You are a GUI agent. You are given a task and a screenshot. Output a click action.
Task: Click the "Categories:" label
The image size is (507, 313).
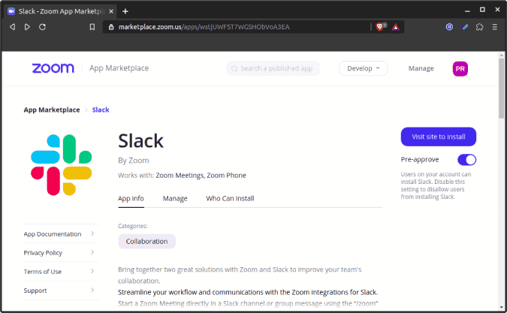pyautogui.click(x=132, y=226)
